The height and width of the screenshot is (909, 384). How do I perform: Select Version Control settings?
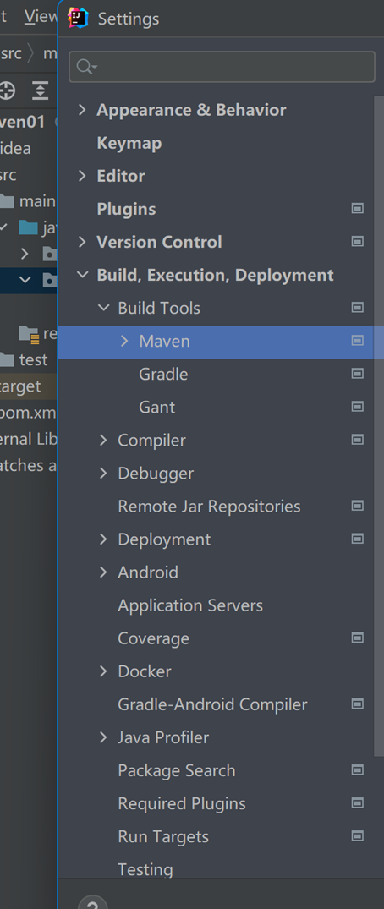pos(160,242)
